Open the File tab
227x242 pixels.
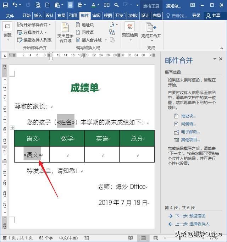(x=10, y=16)
